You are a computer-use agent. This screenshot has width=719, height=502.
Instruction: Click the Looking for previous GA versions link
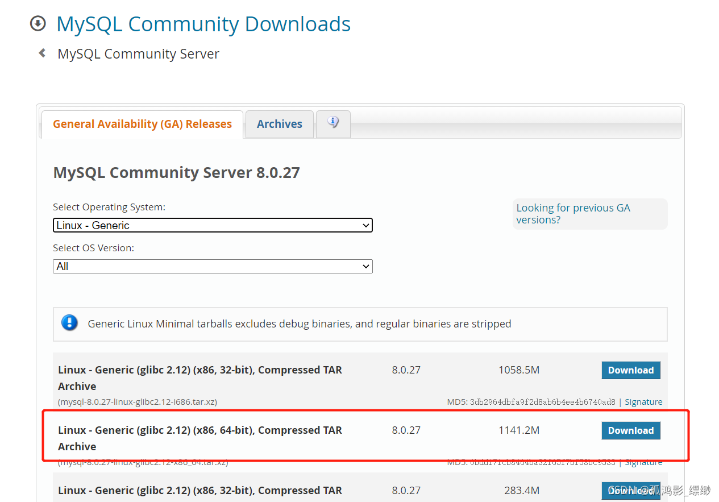[x=573, y=214]
